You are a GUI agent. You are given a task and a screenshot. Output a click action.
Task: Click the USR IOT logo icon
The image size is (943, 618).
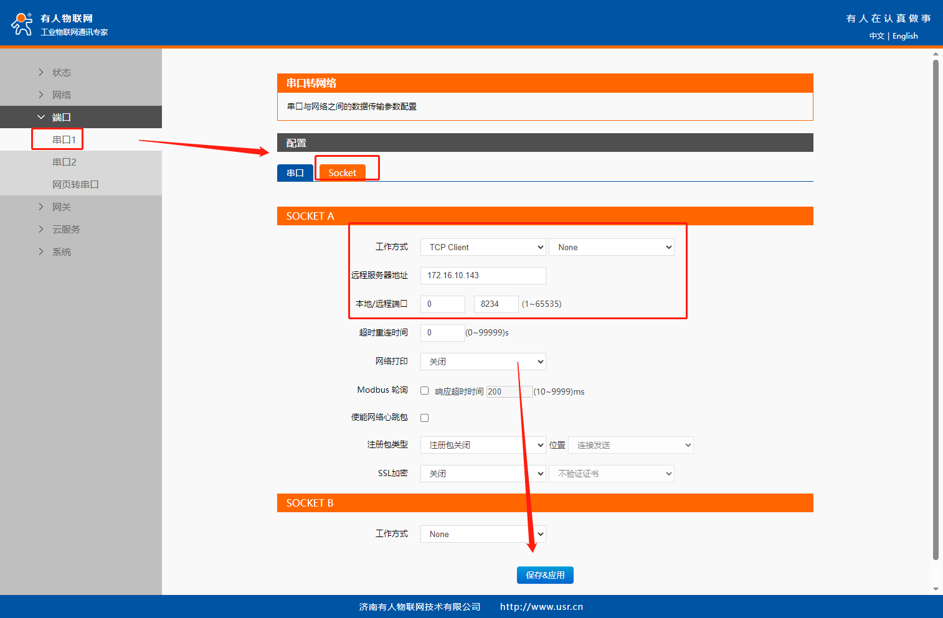[x=22, y=24]
